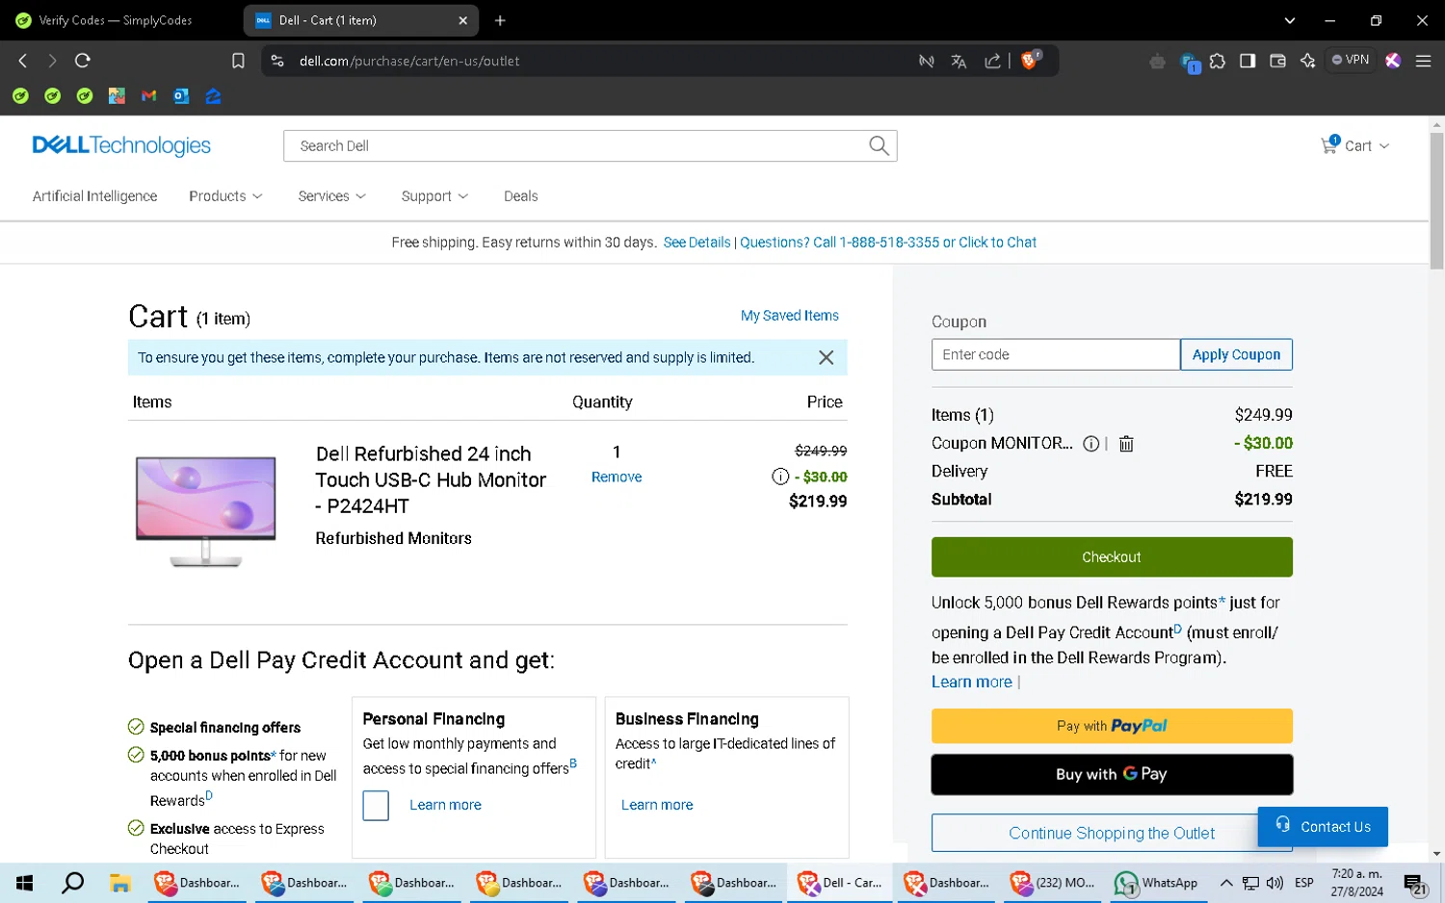Delete the MONITOR coupon with the trash icon
Viewport: 1445px width, 903px height.
pos(1126,444)
